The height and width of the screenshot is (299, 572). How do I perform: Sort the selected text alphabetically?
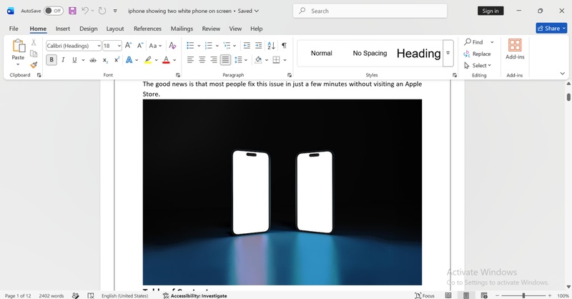coord(271,46)
